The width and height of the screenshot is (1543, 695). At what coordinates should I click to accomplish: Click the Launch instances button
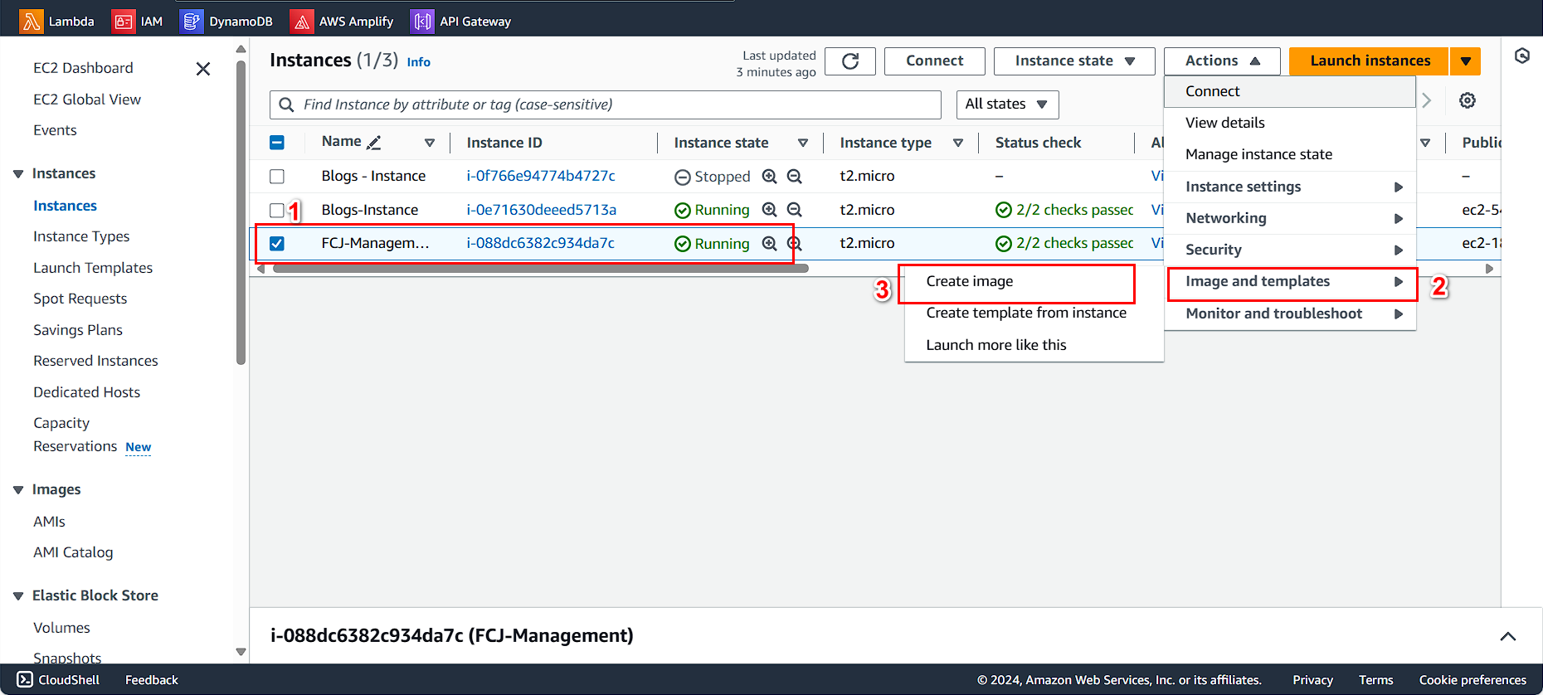1370,61
